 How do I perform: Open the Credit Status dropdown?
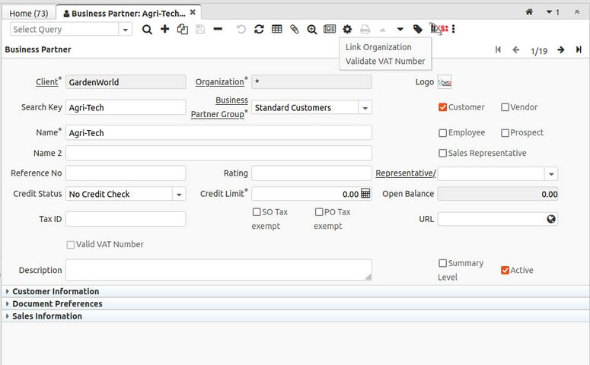point(179,194)
